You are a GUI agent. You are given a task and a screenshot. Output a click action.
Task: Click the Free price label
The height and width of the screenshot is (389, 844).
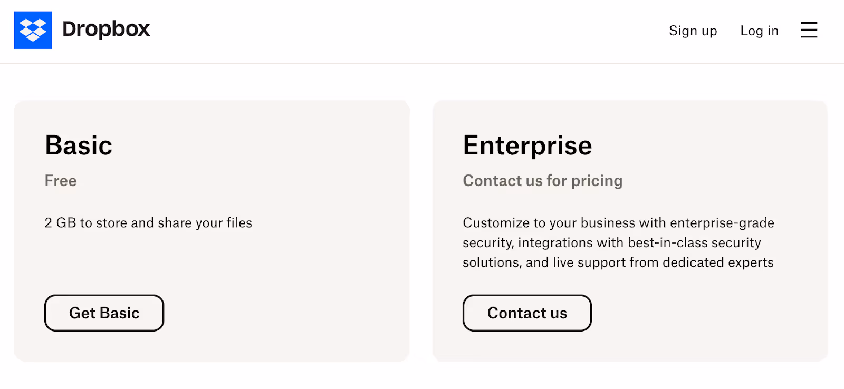tap(61, 181)
